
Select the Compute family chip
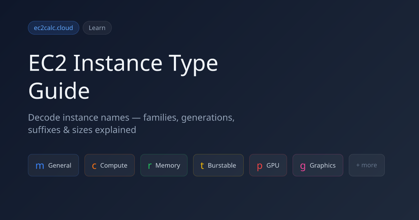tap(110, 165)
